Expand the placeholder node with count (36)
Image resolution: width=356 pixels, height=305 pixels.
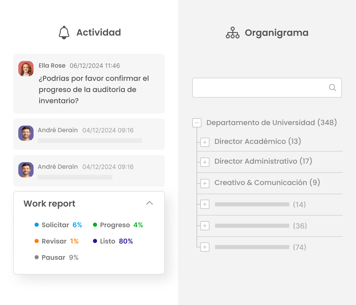click(x=205, y=226)
